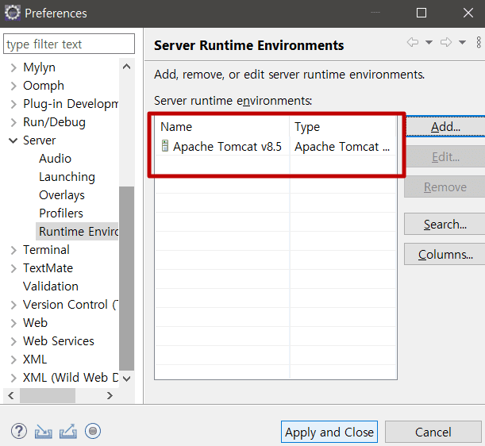Collapse the Server tree node

(13, 140)
